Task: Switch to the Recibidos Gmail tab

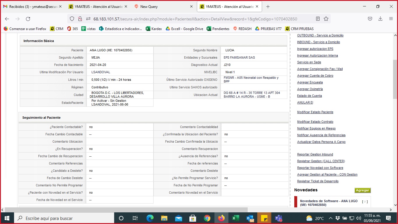Action: pos(33,7)
